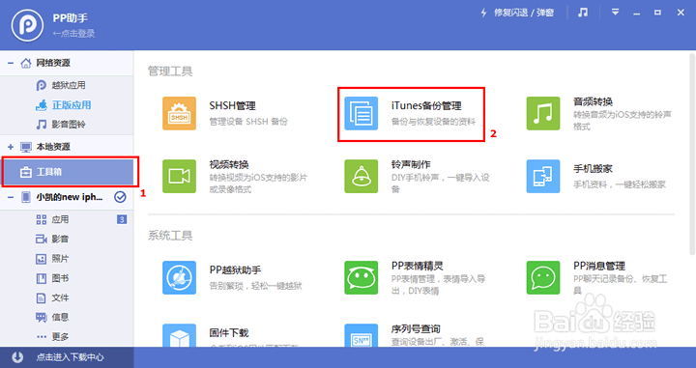Click the 视频转换 title text

[229, 164]
